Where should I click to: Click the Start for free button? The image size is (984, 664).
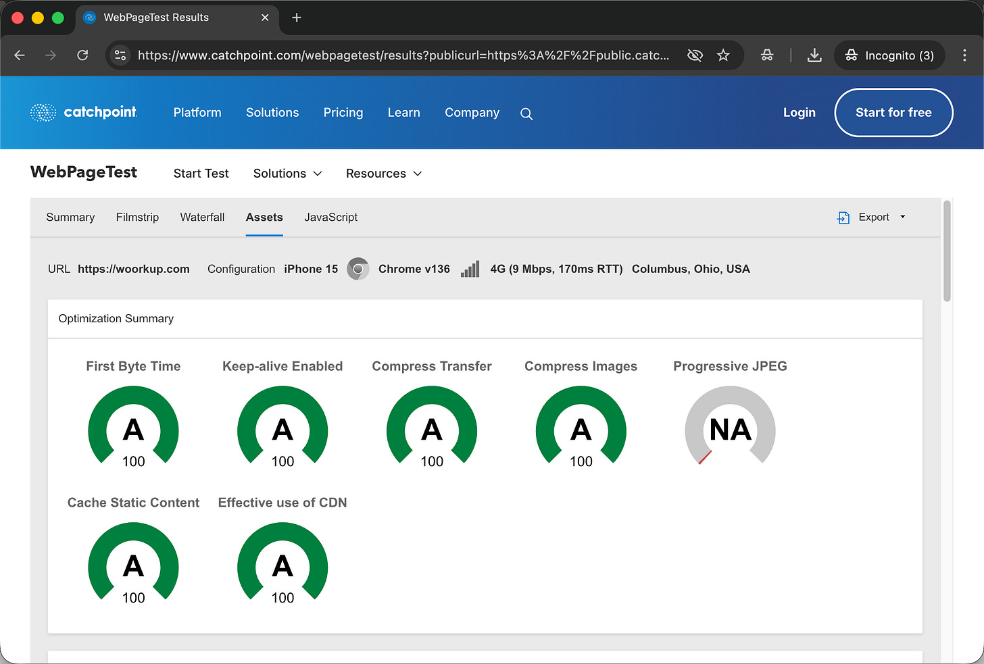tap(893, 113)
